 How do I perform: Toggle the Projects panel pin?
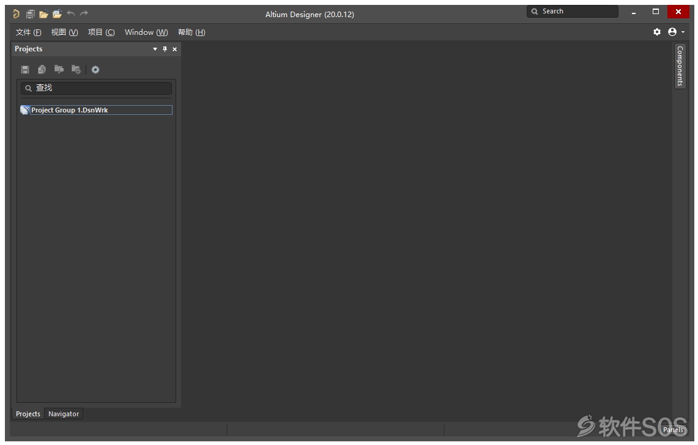point(165,49)
